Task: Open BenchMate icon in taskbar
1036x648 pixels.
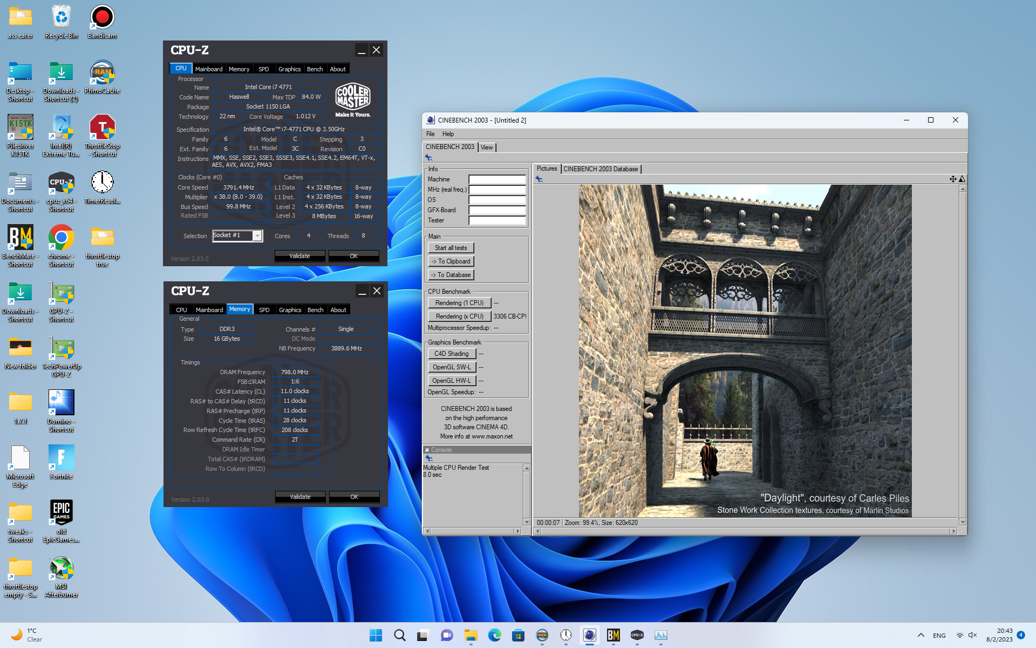Action: click(x=614, y=635)
